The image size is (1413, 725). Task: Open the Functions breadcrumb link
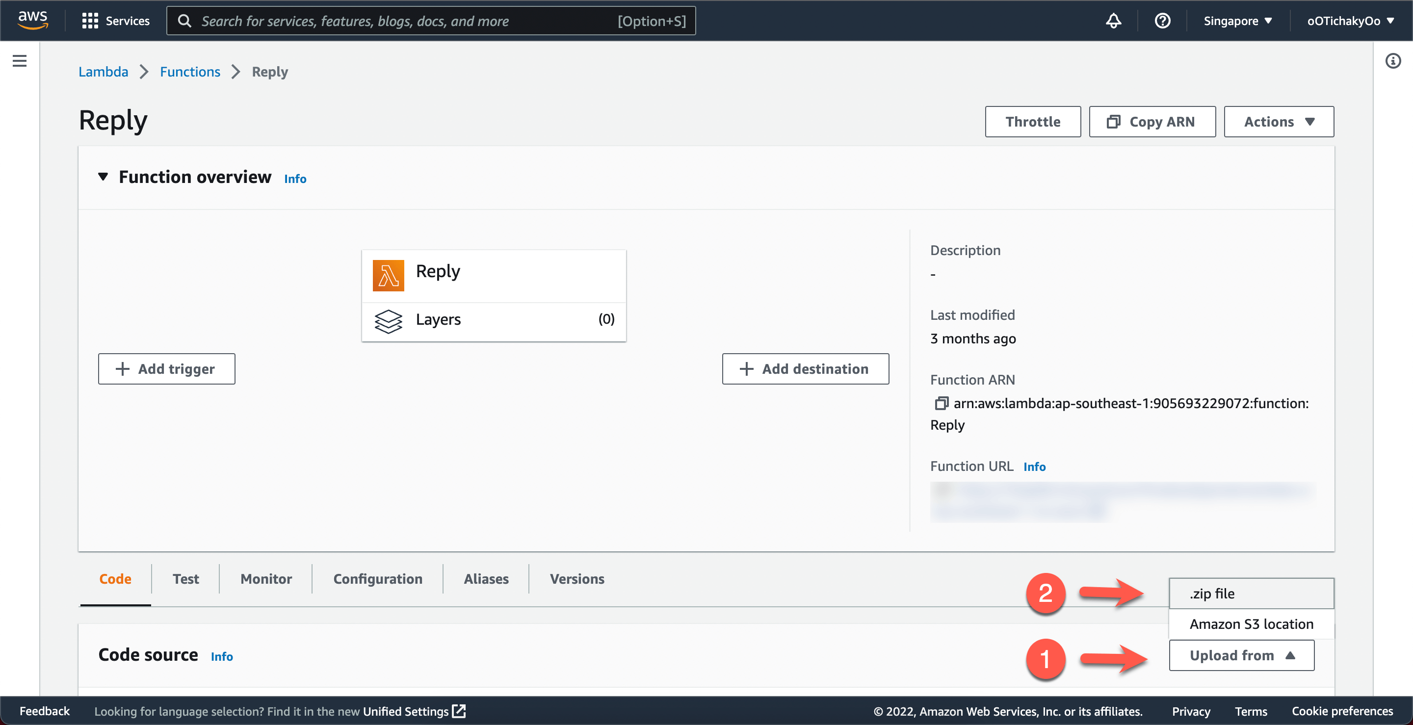pyautogui.click(x=190, y=71)
